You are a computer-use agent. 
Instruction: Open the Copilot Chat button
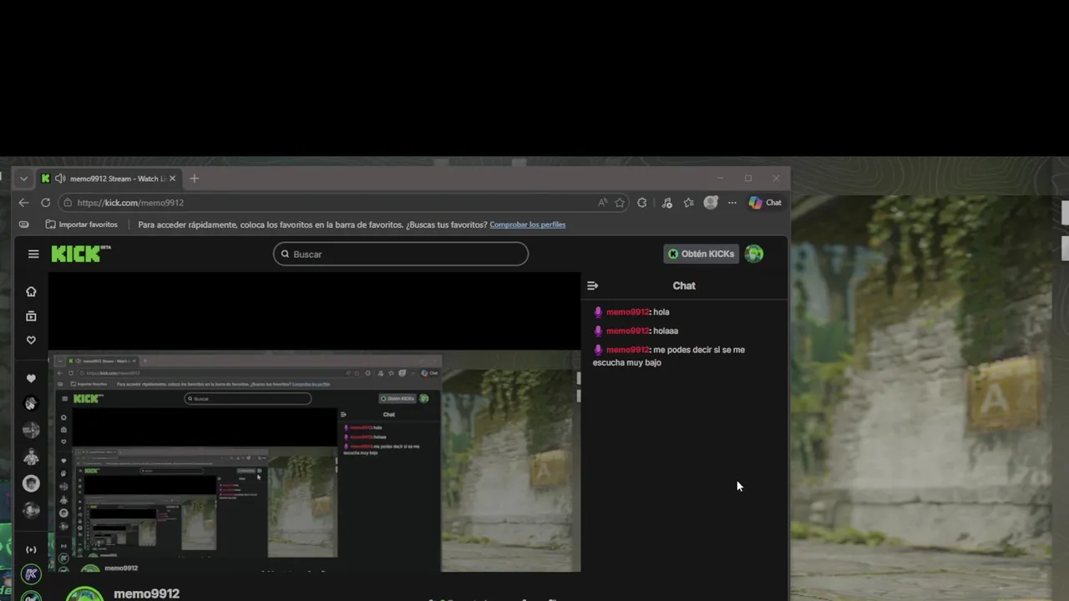(x=765, y=203)
